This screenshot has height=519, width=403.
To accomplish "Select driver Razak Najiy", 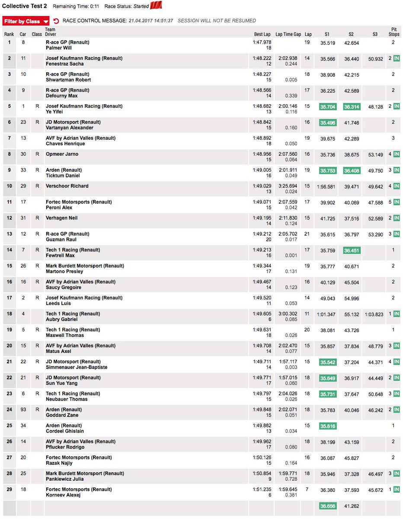I will (60, 463).
